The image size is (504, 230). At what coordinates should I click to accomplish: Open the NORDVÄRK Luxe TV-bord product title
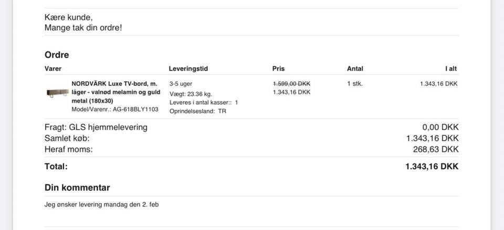click(x=115, y=92)
